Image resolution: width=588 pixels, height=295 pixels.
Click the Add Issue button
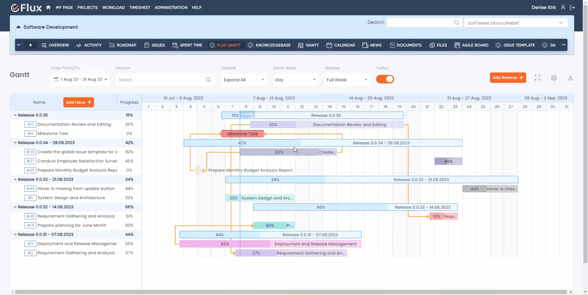click(x=78, y=102)
